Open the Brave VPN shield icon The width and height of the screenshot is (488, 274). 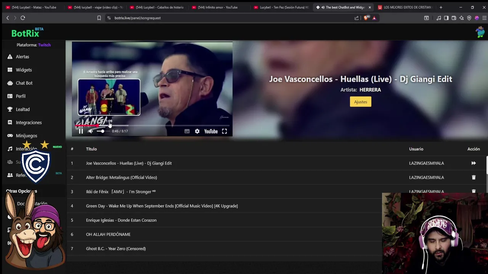[x=469, y=18]
